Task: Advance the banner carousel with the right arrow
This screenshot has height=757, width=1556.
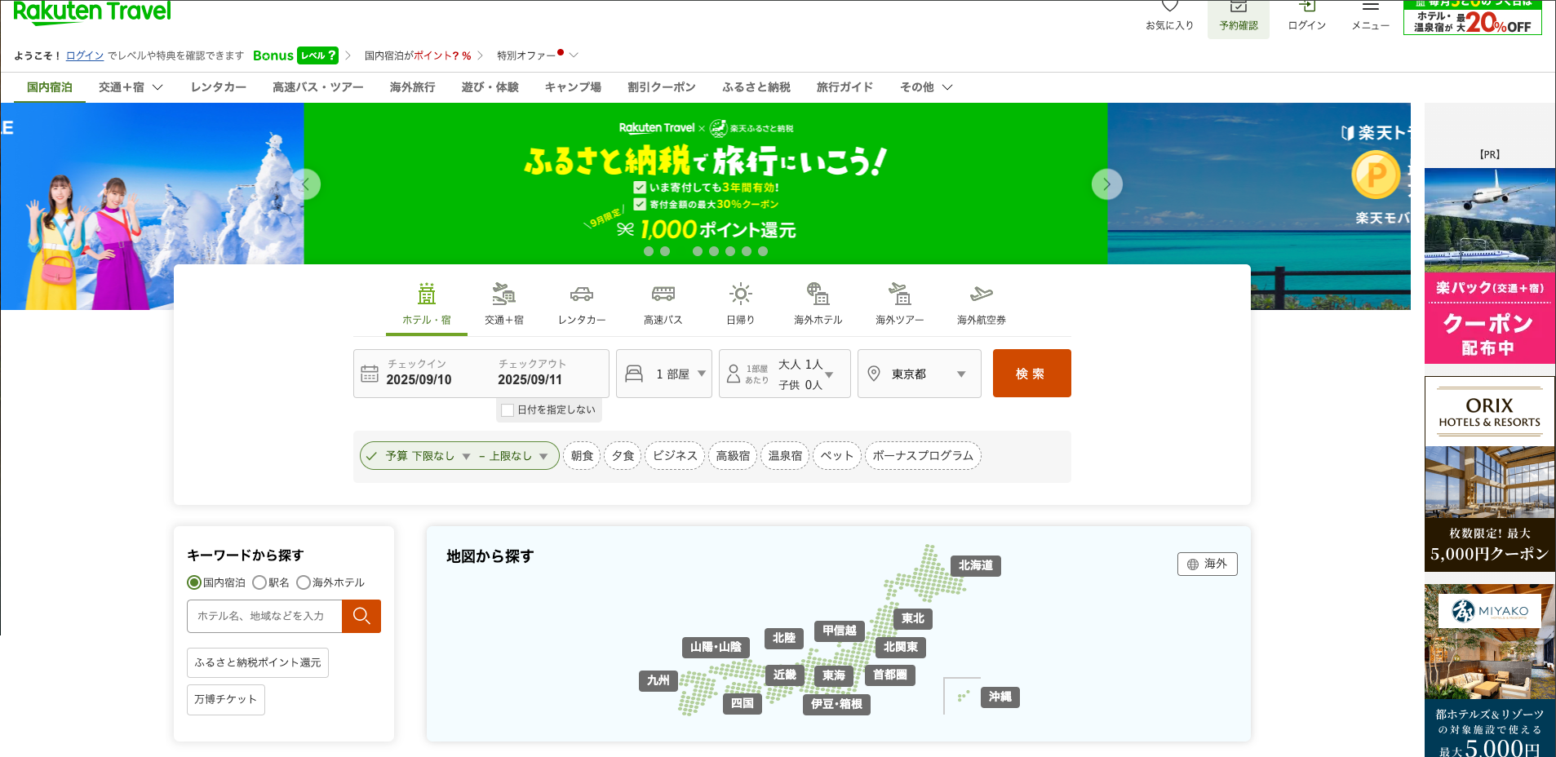Action: (1106, 184)
